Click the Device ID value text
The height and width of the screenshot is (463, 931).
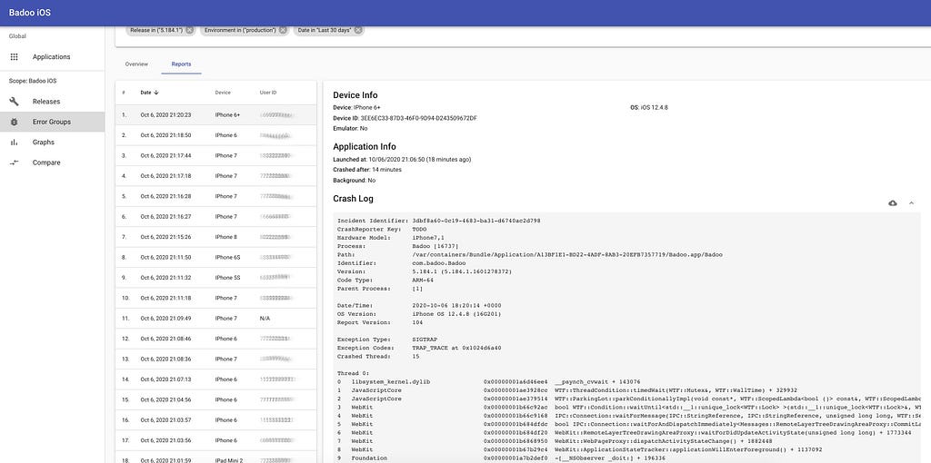(418, 118)
